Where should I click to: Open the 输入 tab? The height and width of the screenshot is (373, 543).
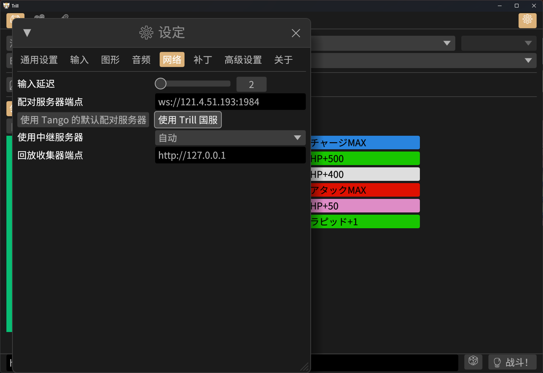click(79, 60)
